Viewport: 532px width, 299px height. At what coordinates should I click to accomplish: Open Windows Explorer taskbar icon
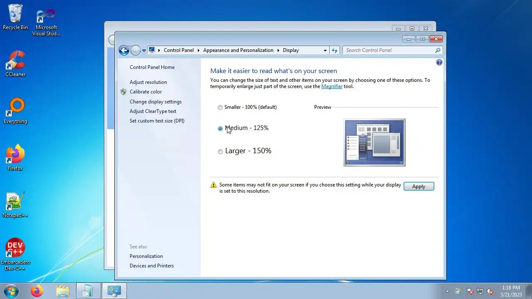63,291
